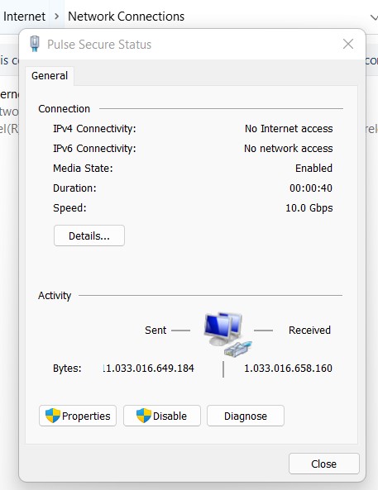Click the received bytes counter value
378x490 pixels.
pyautogui.click(x=288, y=369)
